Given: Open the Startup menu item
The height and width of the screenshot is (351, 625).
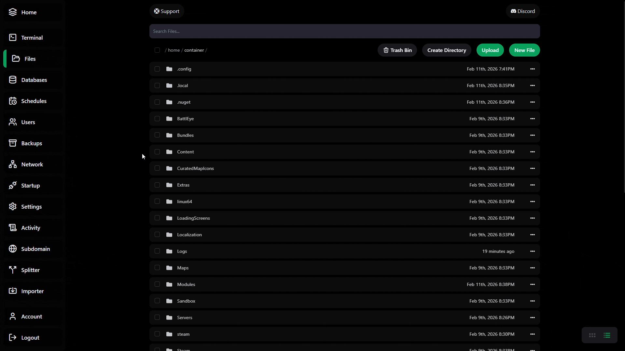Looking at the screenshot, I should (30, 186).
